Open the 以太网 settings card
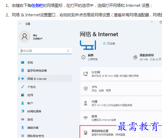Viewport: 162px width, 138px height. click(x=121, y=74)
